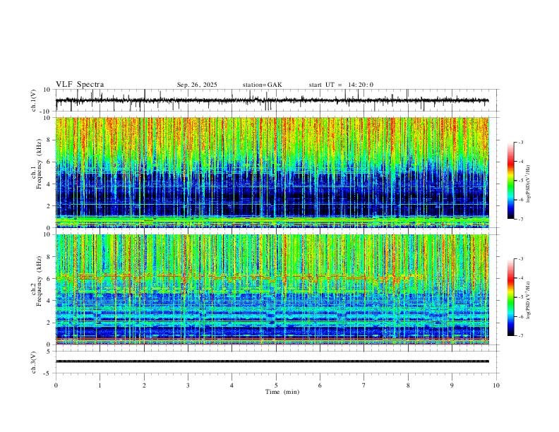Image resolution: width=559 pixels, height=432 pixels.
Task: Click the "ch.3(V)" axis label
Action: [x=34, y=363]
